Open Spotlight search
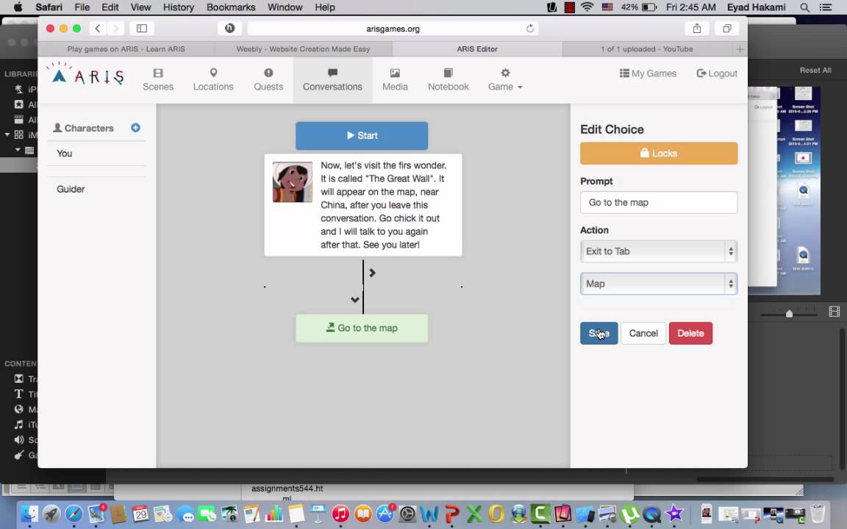The height and width of the screenshot is (529, 847). click(x=804, y=7)
